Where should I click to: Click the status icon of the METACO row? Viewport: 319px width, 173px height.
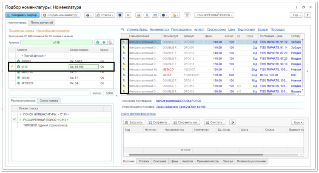tap(124, 69)
